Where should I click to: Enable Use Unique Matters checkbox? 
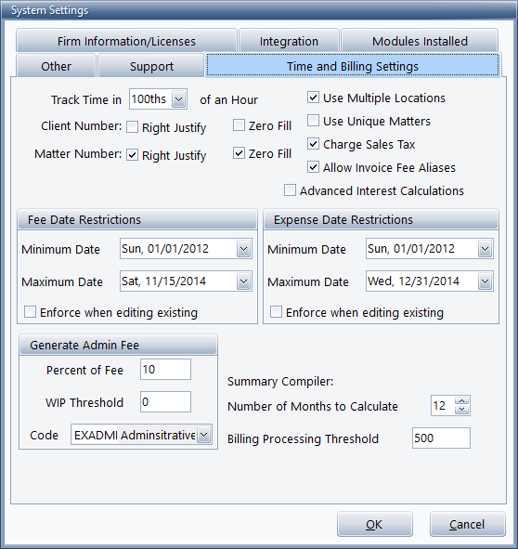pyautogui.click(x=313, y=121)
